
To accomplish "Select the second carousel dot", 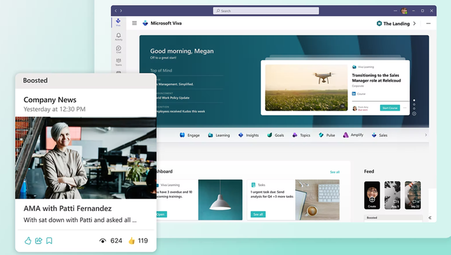I will click(x=414, y=104).
